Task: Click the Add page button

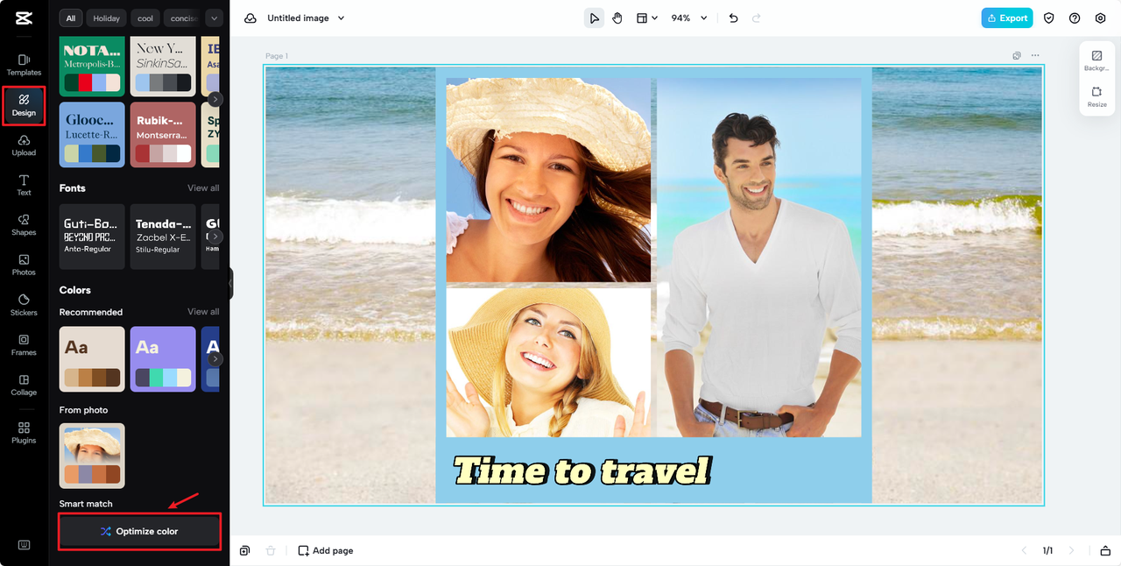Action: (x=326, y=550)
